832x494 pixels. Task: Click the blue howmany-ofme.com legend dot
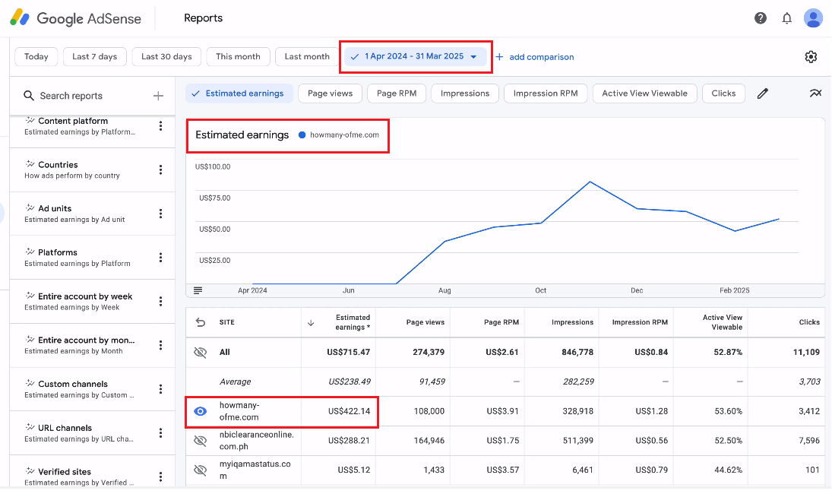pos(302,135)
